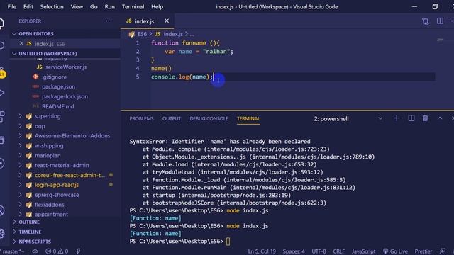The height and width of the screenshot is (255, 454).
Task: Click Spaces: 4 indentation setting
Action: 294,251
